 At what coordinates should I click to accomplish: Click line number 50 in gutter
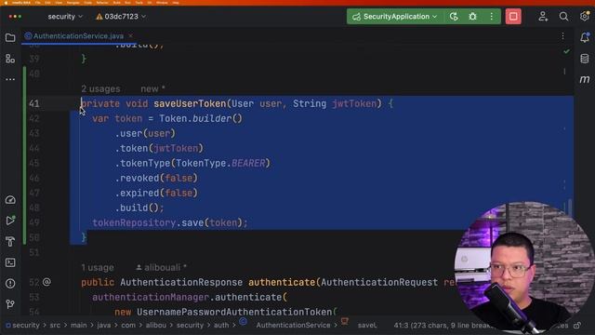tap(34, 238)
